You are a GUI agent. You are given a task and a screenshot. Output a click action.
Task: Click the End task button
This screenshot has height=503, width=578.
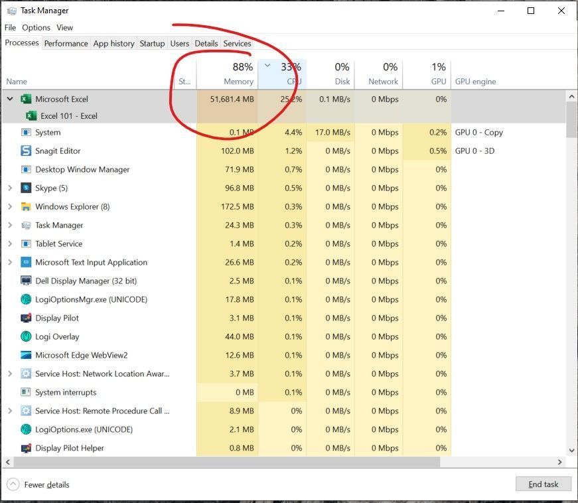tap(543, 484)
